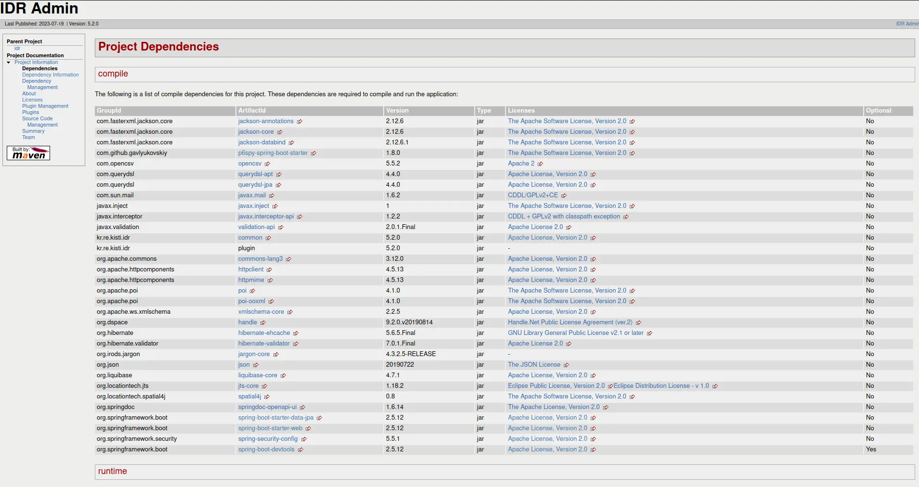Click the Built by Maven logo
This screenshot has height=487, width=919.
coord(28,153)
